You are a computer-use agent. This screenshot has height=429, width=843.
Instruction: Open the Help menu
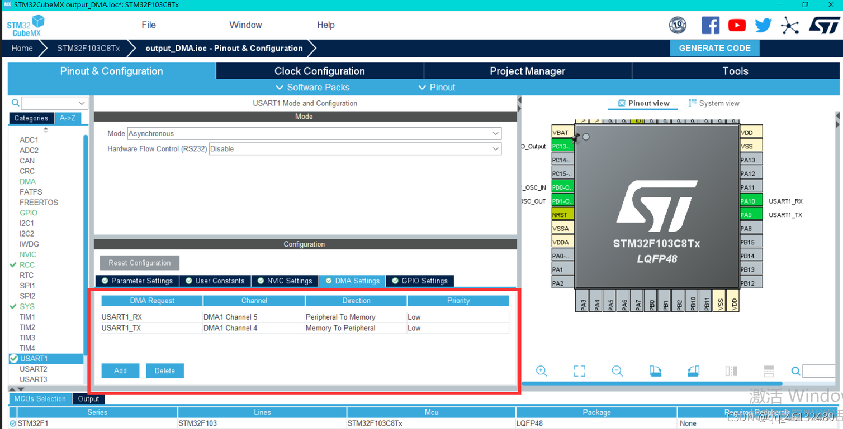point(326,25)
